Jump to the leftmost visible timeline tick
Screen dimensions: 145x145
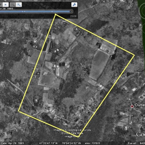[x=23, y=12]
